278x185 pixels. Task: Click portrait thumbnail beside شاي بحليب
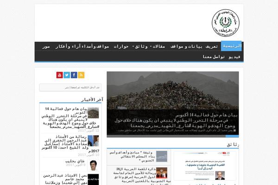[93, 165]
